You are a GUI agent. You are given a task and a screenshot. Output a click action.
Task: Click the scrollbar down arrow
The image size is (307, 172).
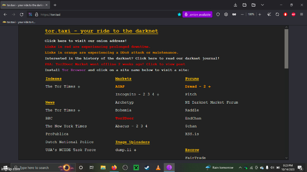pyautogui.click(x=286, y=158)
